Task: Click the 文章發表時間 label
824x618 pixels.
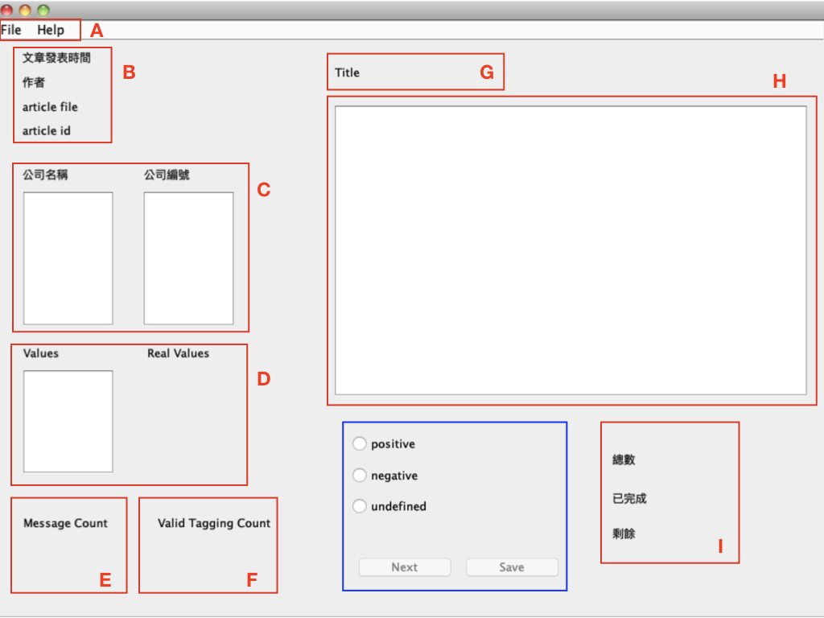Action: 57,58
